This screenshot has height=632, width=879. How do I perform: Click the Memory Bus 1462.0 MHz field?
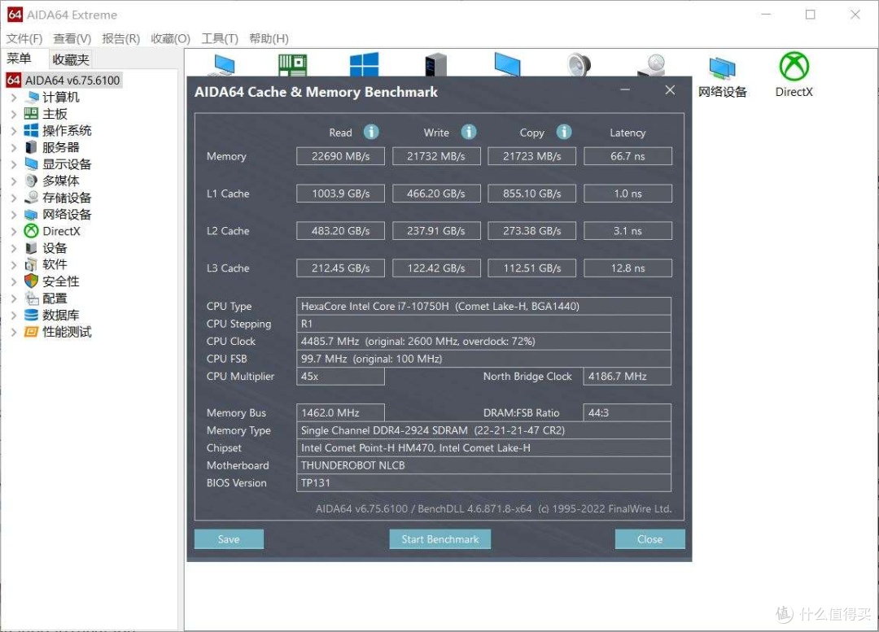[340, 412]
